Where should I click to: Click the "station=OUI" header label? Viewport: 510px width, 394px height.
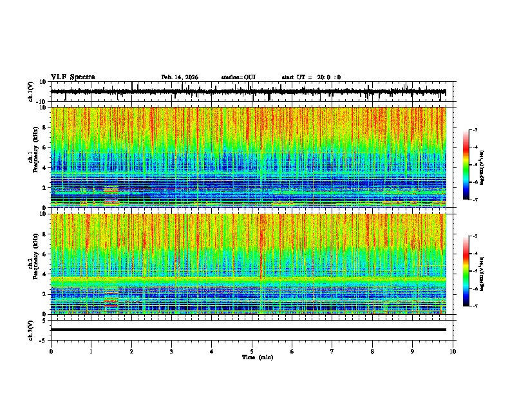click(x=238, y=77)
